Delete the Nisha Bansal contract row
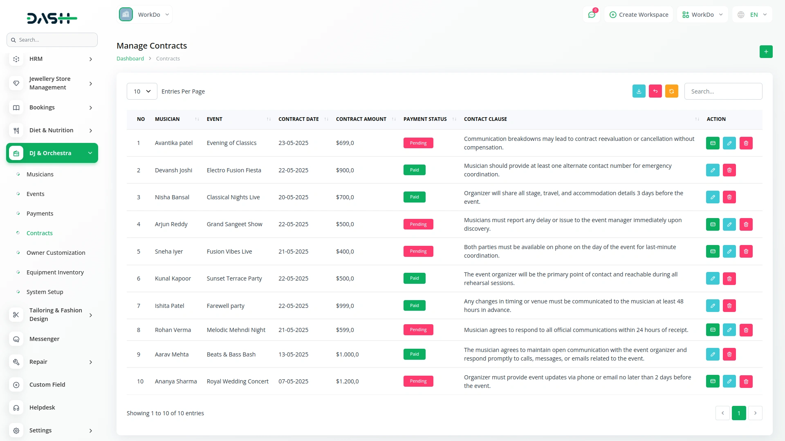 tap(729, 197)
